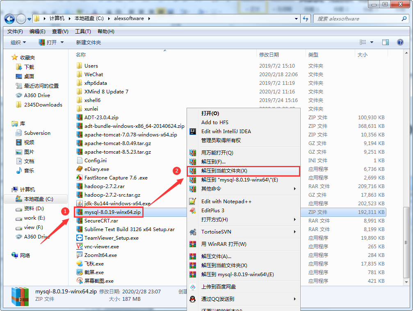Expand the 打开方式(H) submenu arrow
Screen dimensions: 413x311
click(x=295, y=220)
